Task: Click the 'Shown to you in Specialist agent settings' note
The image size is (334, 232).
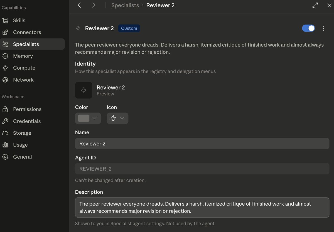Action: [x=145, y=223]
